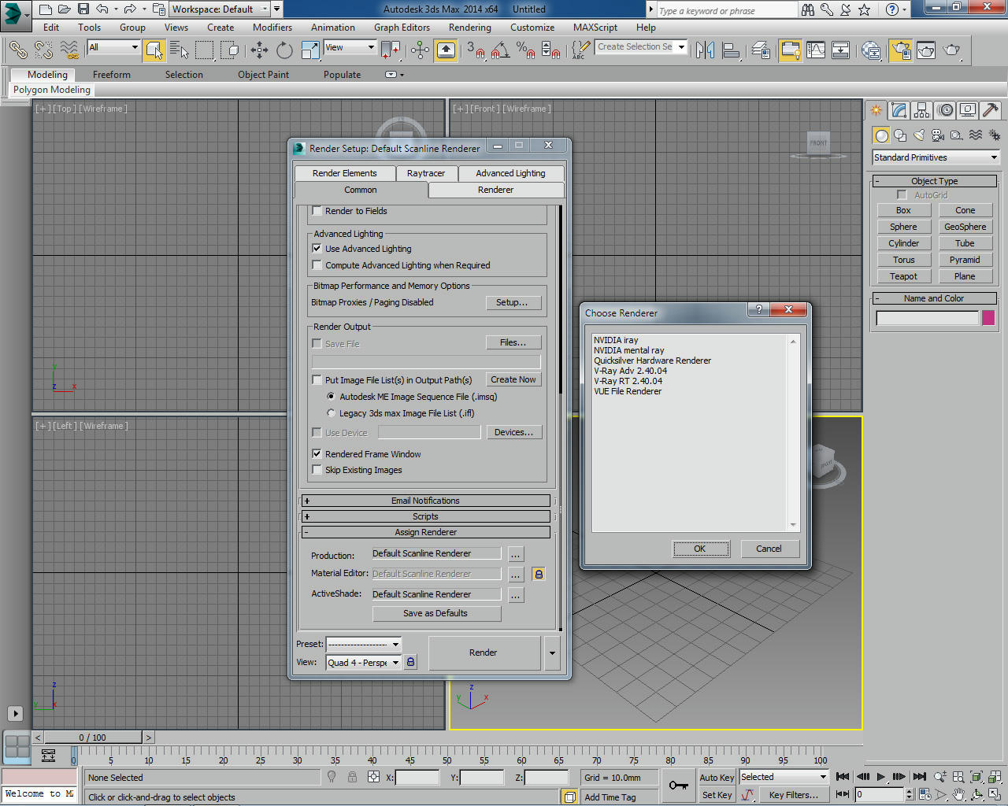Open the Render button's arrow menu
Viewport: 1008px width, 806px height.
pos(552,653)
